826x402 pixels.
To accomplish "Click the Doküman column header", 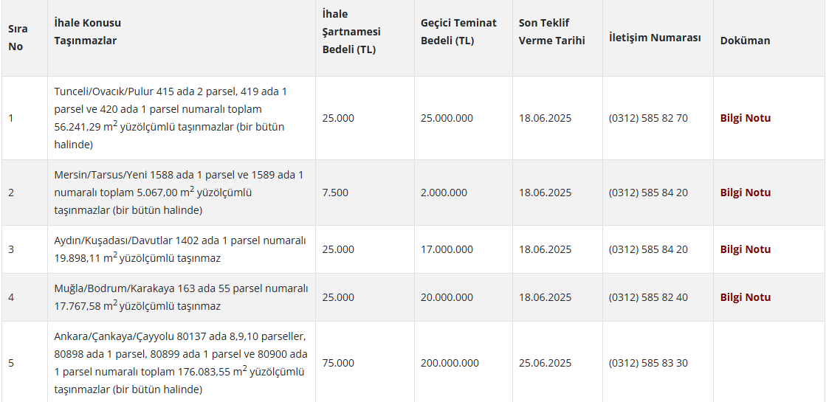I will 745,41.
